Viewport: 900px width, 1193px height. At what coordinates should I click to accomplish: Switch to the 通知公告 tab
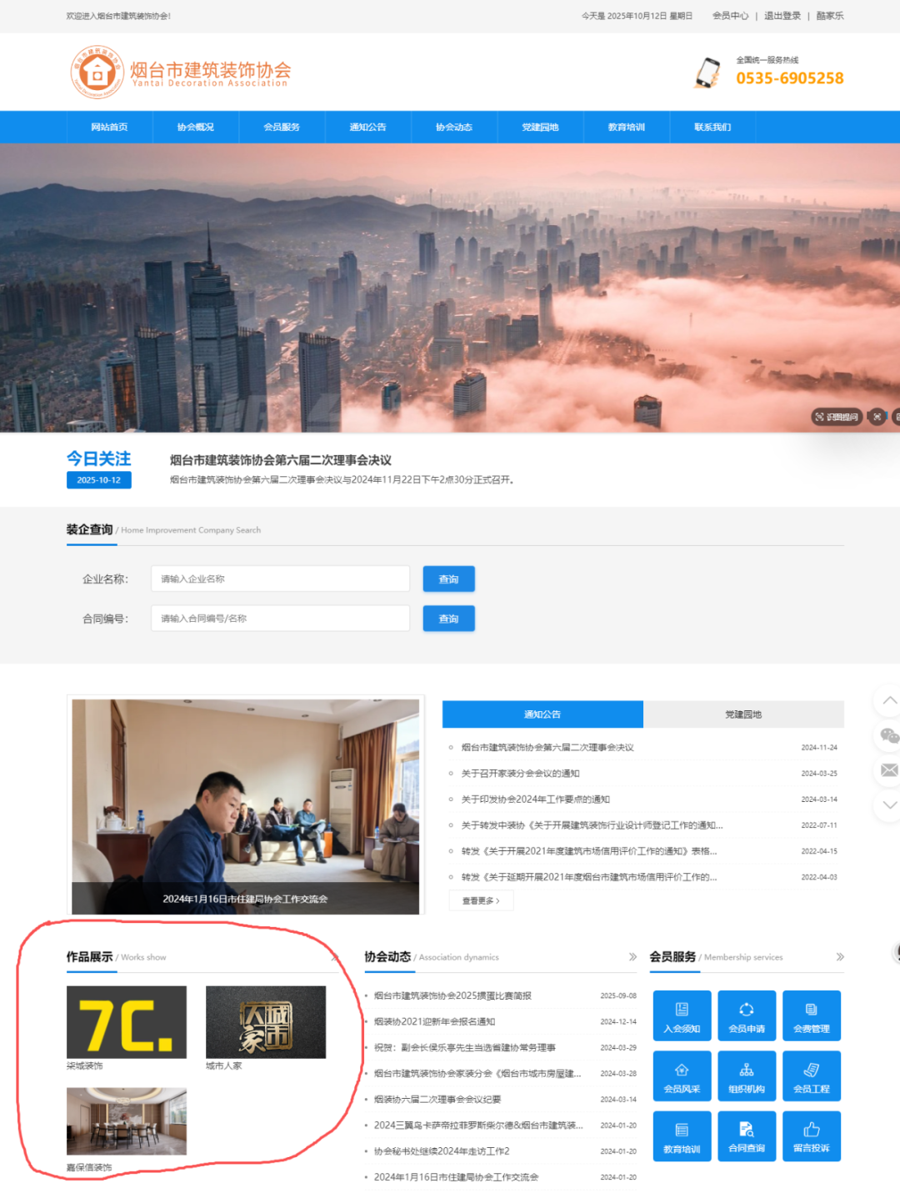542,714
